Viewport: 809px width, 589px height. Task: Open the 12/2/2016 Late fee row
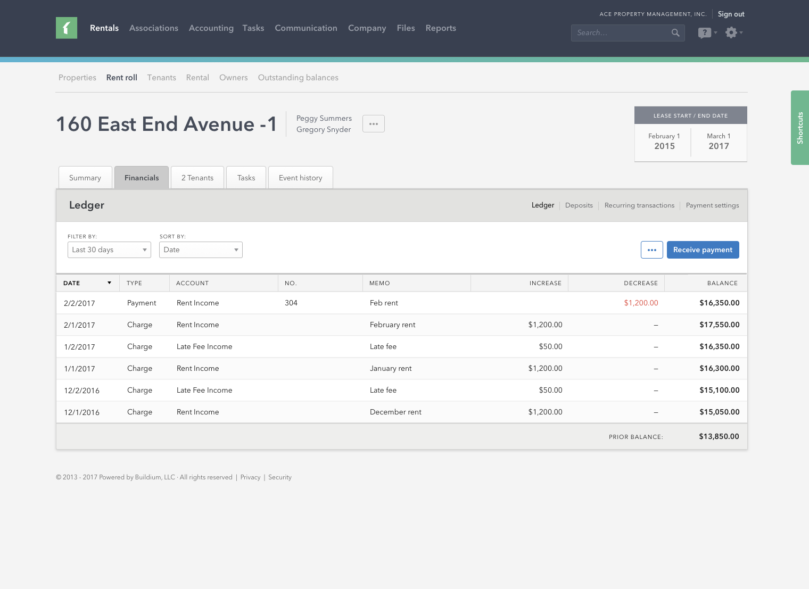click(402, 390)
